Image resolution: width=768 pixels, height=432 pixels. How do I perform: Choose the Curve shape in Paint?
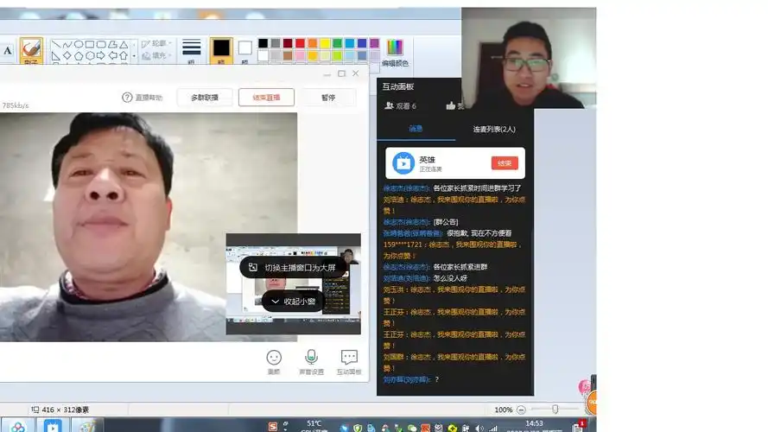pyautogui.click(x=67, y=45)
